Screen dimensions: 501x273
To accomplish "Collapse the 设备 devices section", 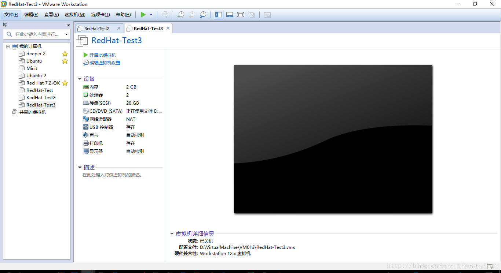I will tap(80, 78).
